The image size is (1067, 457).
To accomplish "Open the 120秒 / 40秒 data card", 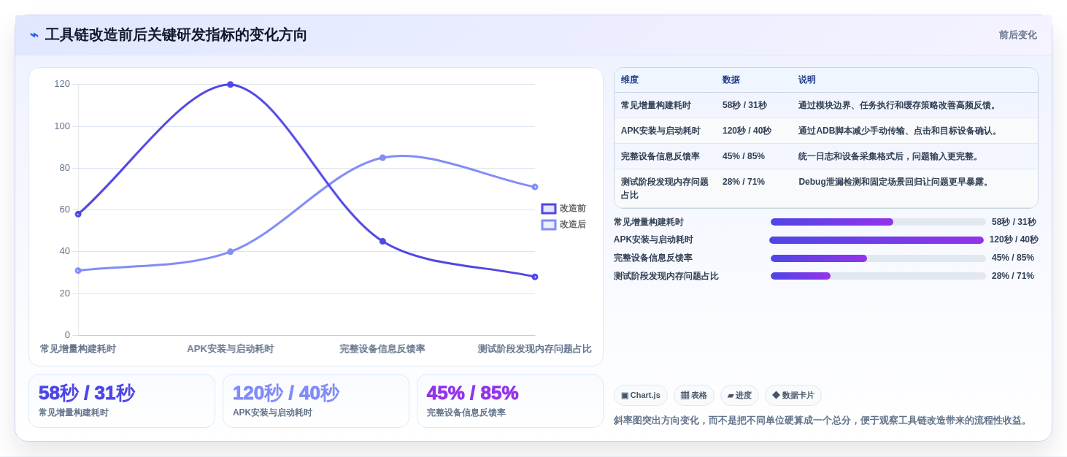I will coord(316,401).
